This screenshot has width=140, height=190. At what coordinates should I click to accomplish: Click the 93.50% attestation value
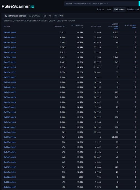click(80, 167)
